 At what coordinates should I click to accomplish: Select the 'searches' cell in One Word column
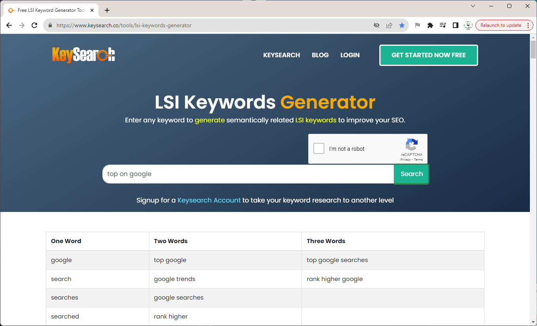(x=98, y=298)
